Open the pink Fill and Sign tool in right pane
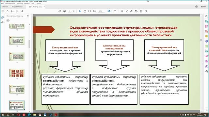The height and width of the screenshot is (117, 209). pos(206,56)
